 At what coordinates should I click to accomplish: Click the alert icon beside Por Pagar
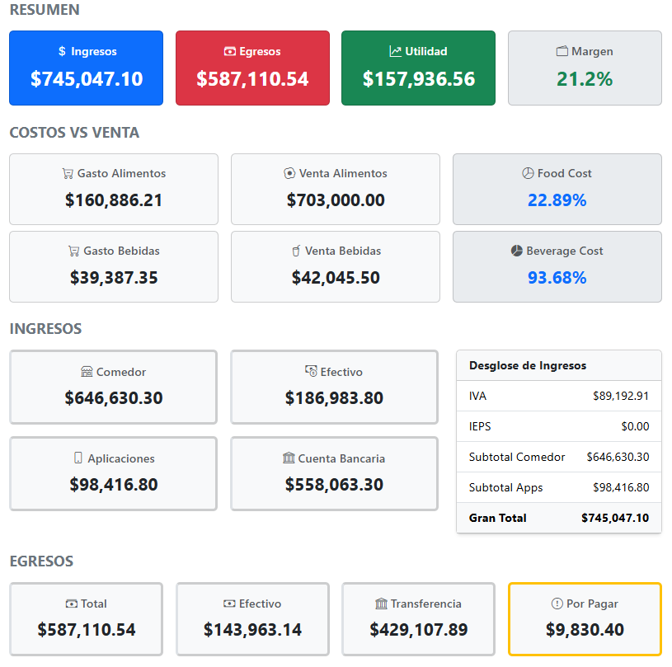(x=557, y=604)
